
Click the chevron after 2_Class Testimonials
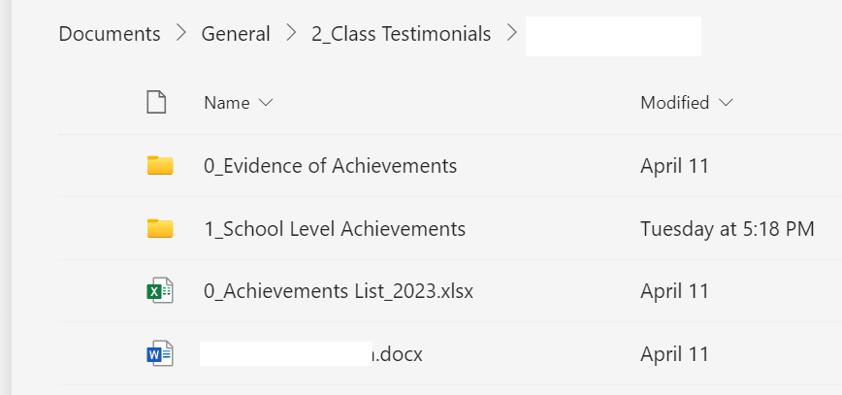[511, 34]
